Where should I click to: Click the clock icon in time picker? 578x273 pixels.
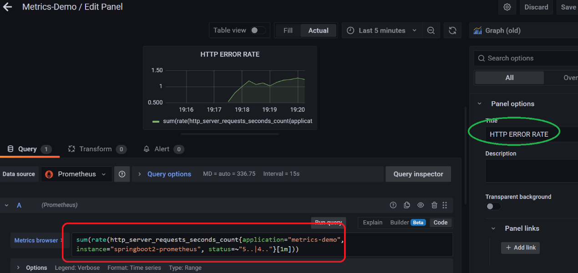(x=350, y=30)
